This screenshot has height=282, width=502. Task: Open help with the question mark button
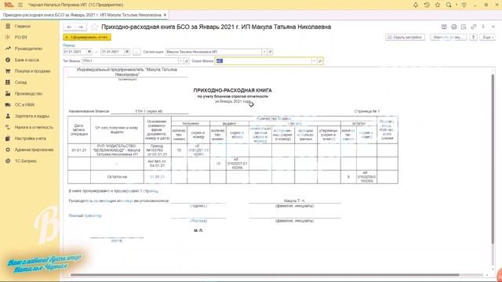pos(473,38)
